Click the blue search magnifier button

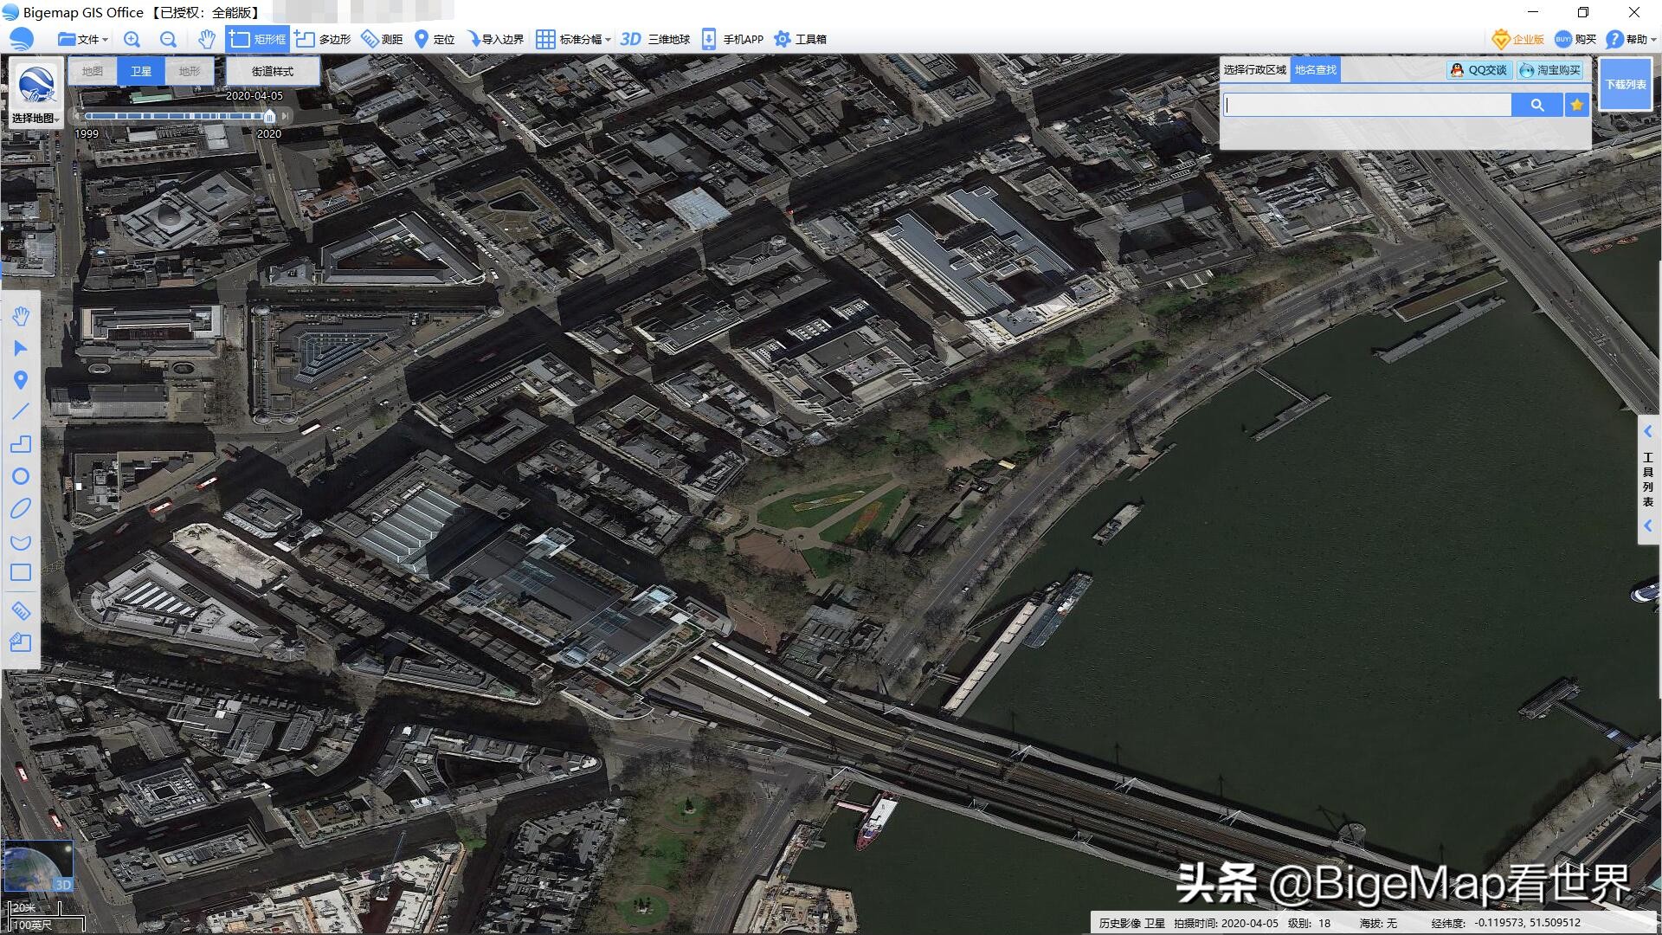pyautogui.click(x=1537, y=105)
